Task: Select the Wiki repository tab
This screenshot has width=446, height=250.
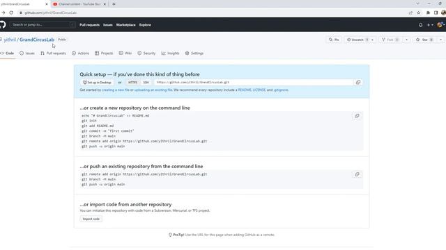Action: (125, 53)
